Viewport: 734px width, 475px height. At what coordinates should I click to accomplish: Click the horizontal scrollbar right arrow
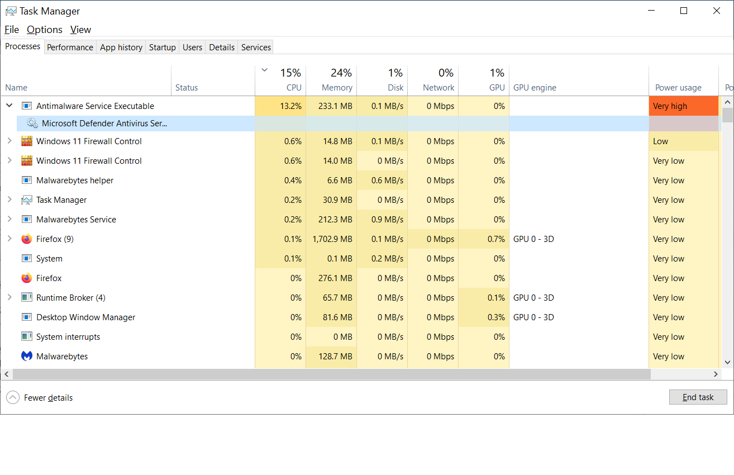point(716,374)
